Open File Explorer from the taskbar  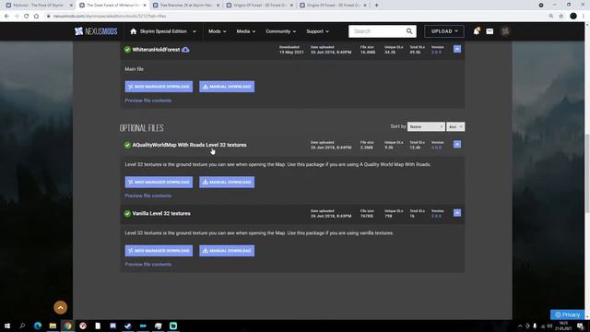coord(53,326)
